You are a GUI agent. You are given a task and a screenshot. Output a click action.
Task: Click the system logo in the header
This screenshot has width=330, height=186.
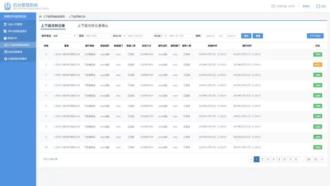click(7, 6)
